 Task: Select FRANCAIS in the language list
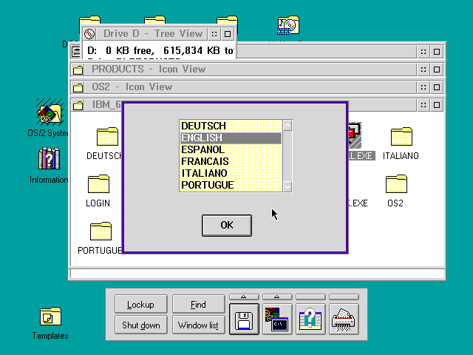[x=231, y=161]
